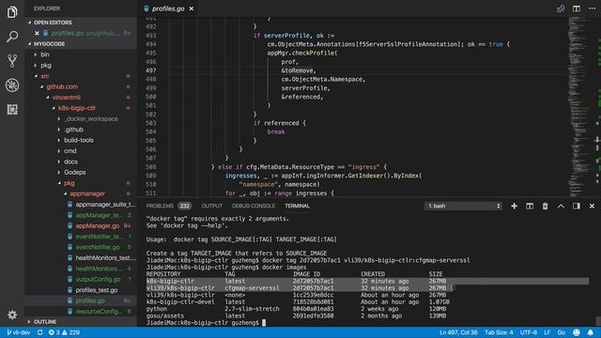Open the Extensions view in activity bar
The image size is (601, 338).
pyautogui.click(x=12, y=110)
